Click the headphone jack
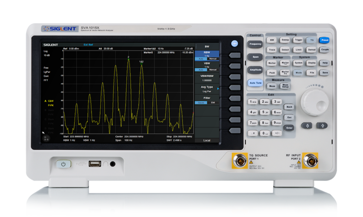The height and width of the screenshot is (217, 363). click(112, 164)
